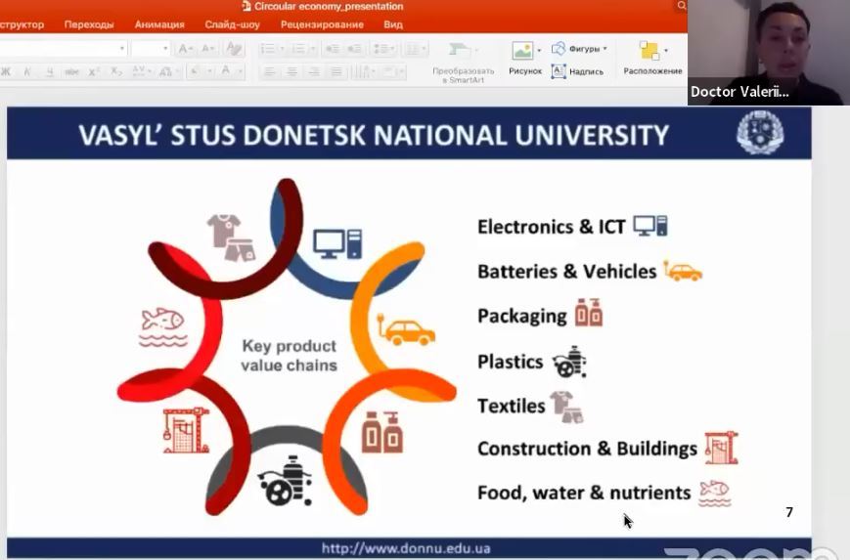Open the text columns dropdown
Image resolution: width=850 pixels, height=560 pixels.
pos(416,49)
